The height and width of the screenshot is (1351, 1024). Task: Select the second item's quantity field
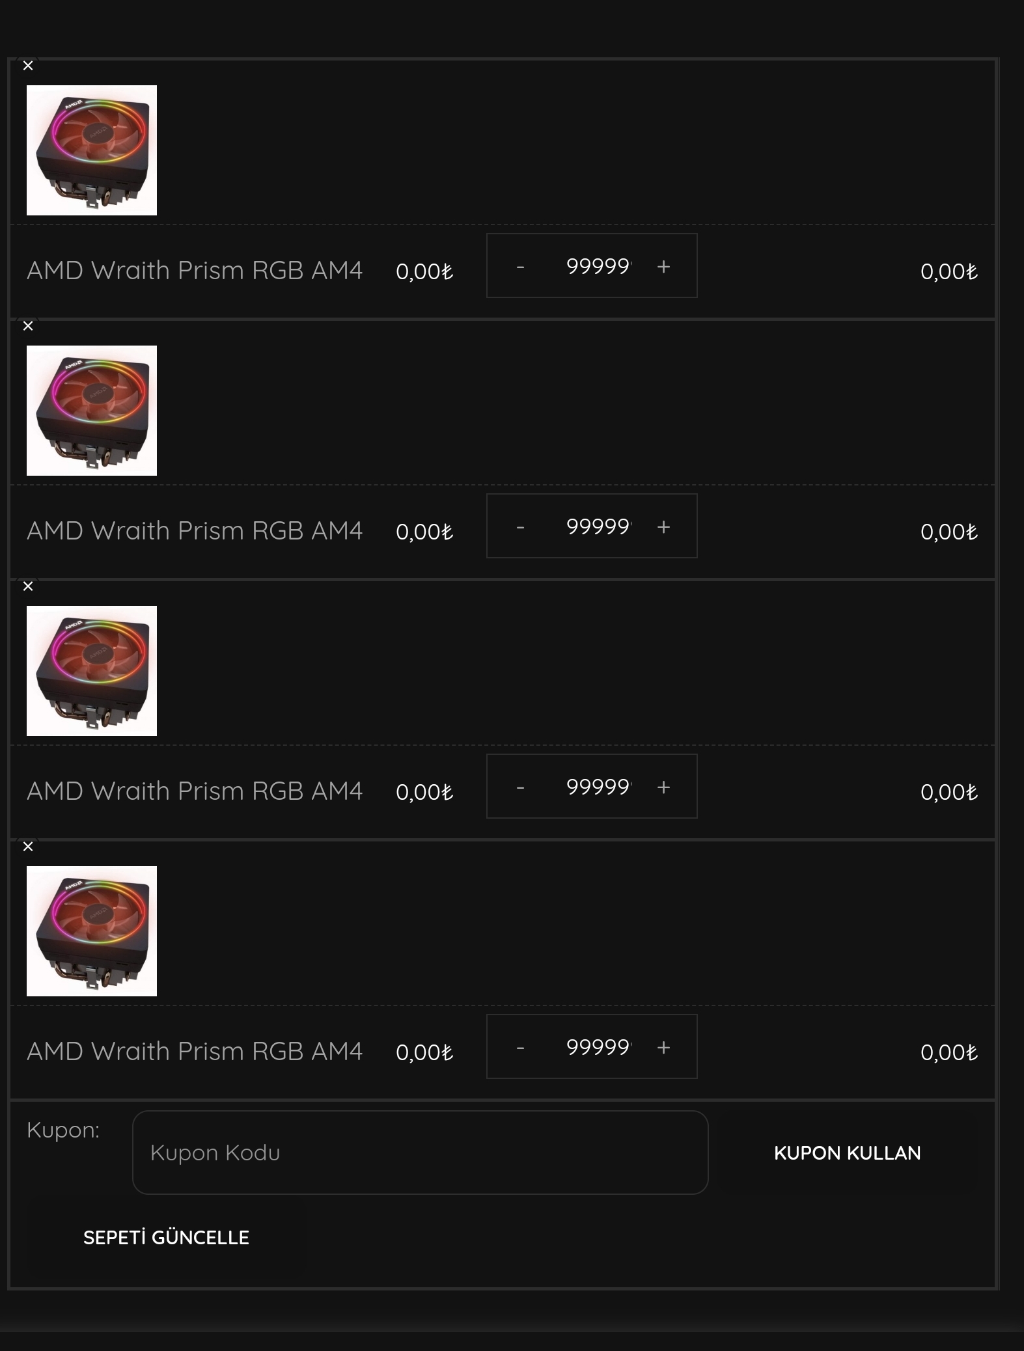pyautogui.click(x=598, y=526)
